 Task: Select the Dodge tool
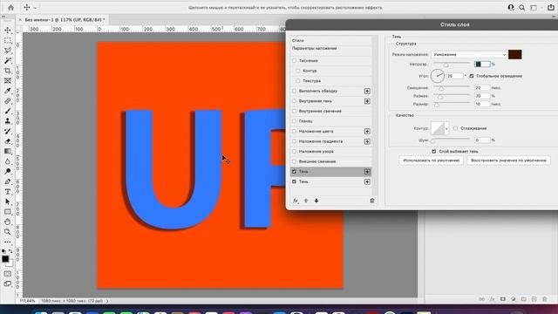pos(8,172)
